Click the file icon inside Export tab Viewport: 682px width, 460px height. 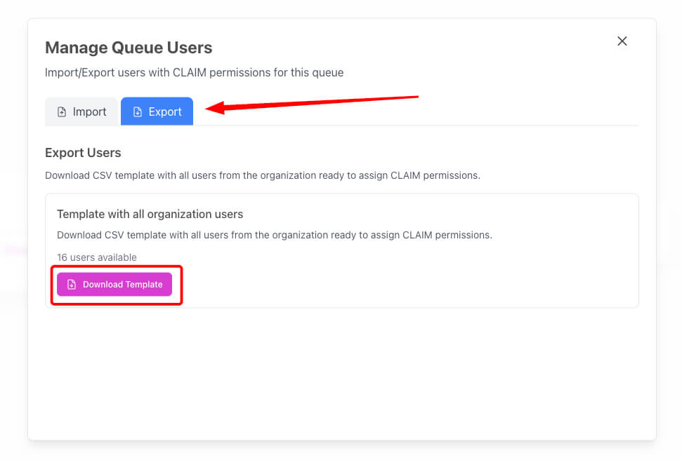pos(138,112)
